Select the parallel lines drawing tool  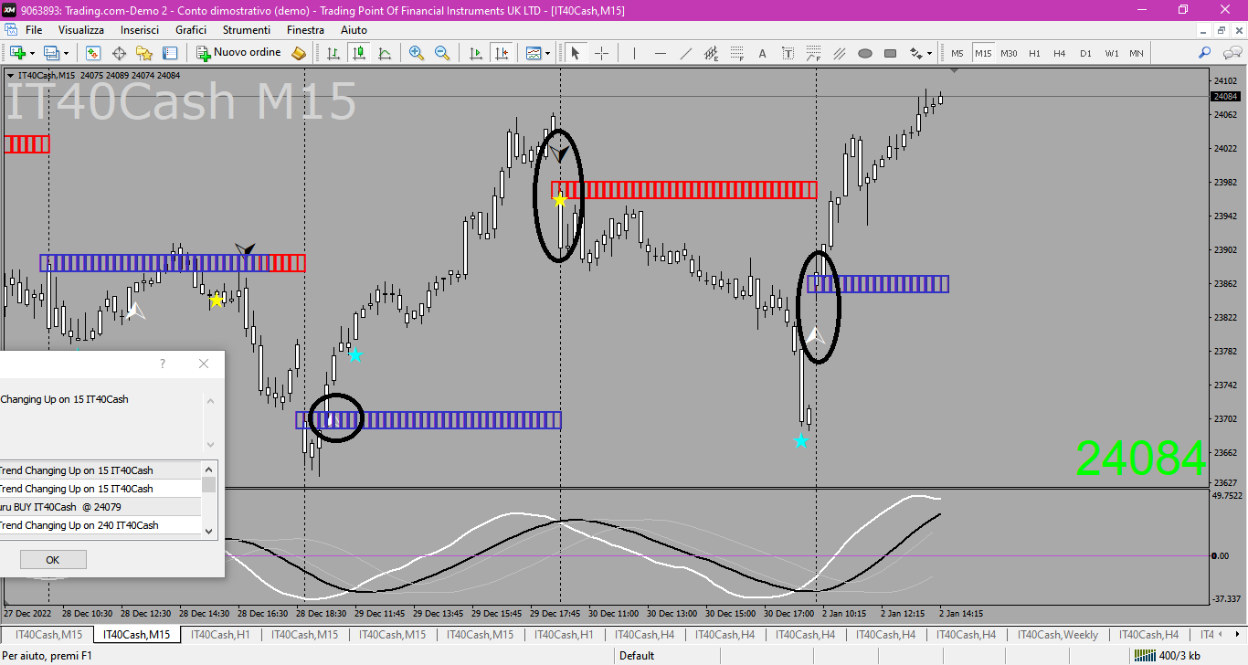coord(840,53)
